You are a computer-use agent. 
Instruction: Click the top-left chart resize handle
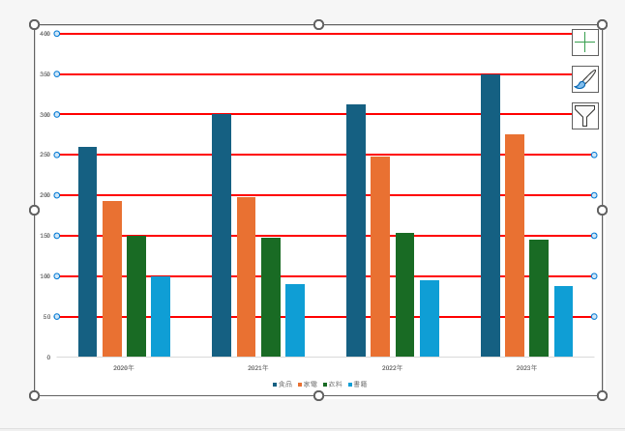pyautogui.click(x=35, y=24)
